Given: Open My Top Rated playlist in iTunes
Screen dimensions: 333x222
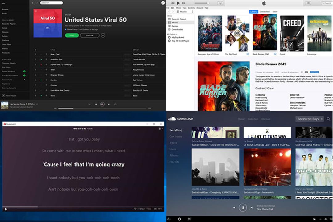Looking at the screenshot, I should tap(178, 37).
